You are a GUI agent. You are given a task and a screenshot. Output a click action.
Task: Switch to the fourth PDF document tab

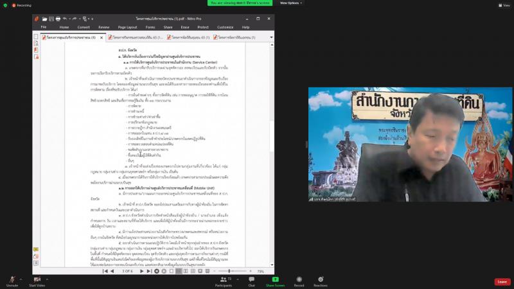coord(235,38)
